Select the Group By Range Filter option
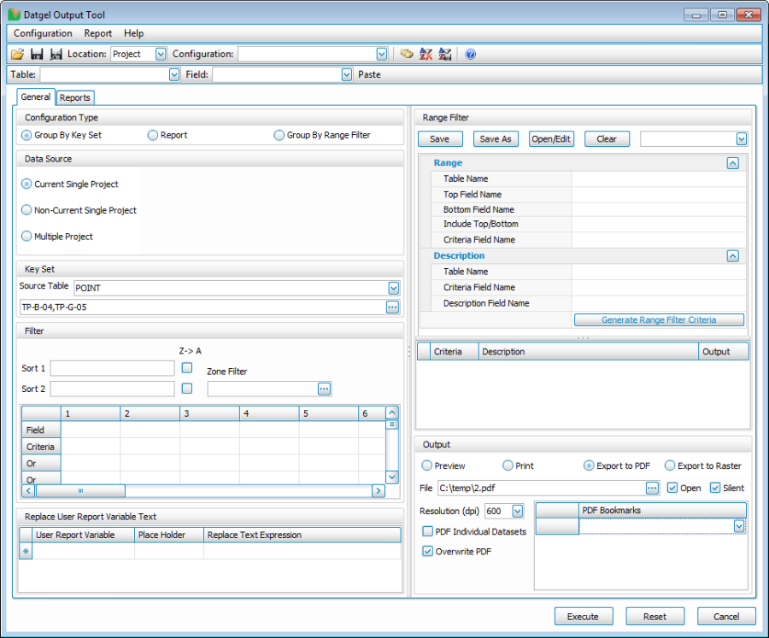The width and height of the screenshot is (769, 638). (279, 135)
